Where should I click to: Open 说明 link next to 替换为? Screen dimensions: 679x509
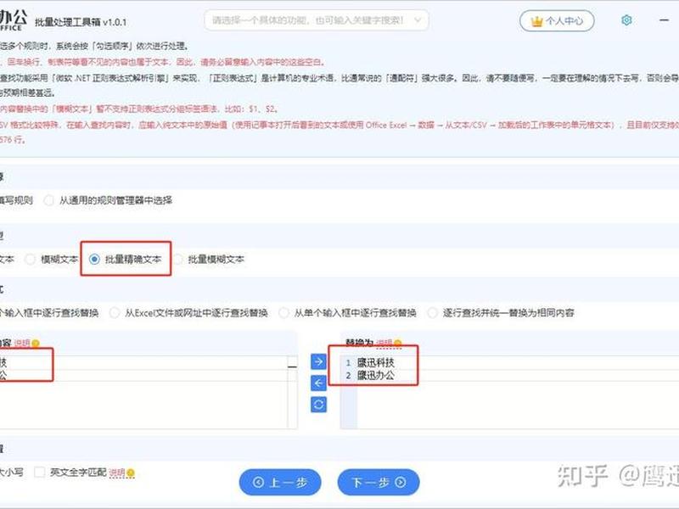coord(384,344)
